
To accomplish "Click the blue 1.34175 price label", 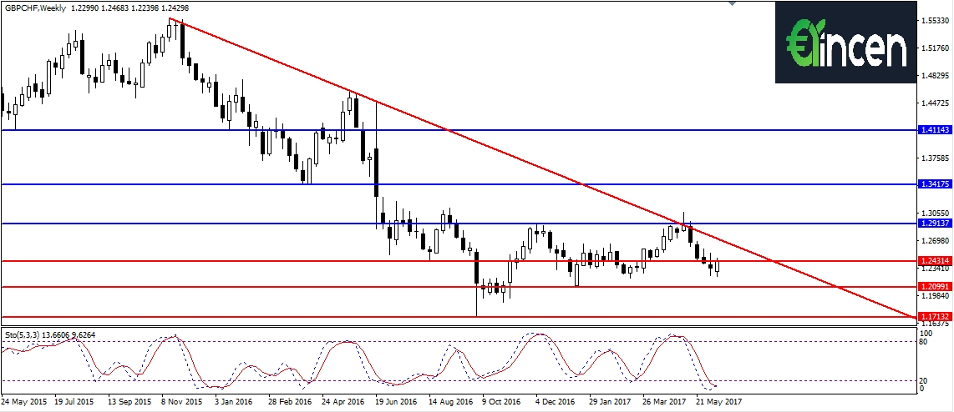I will coord(934,184).
